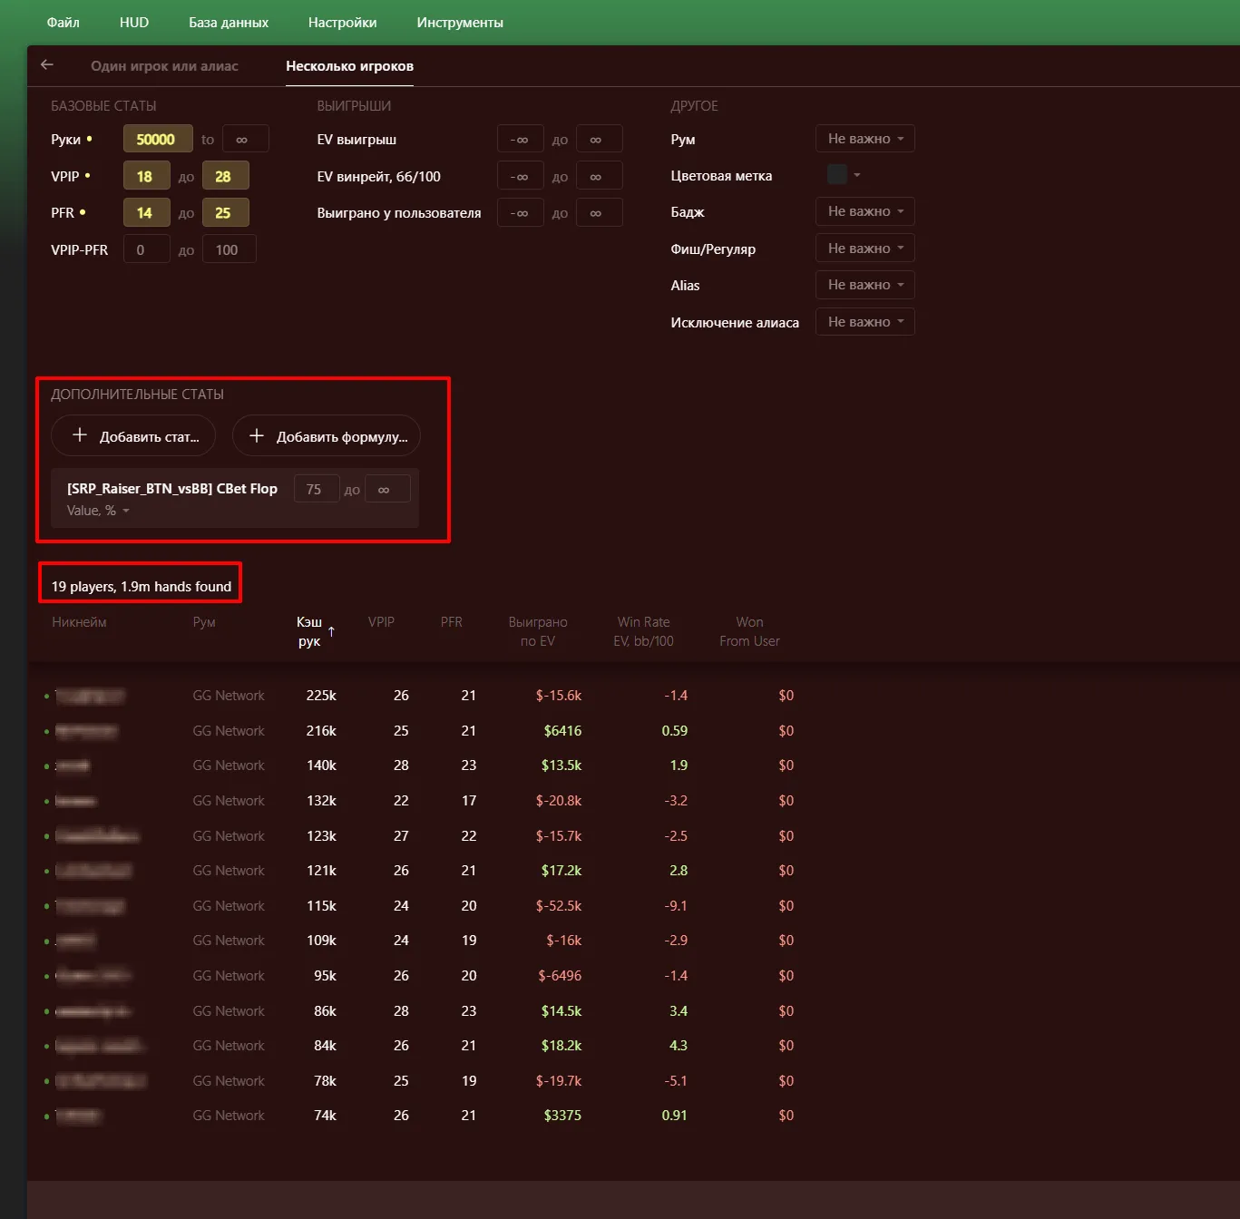Open the Value, % selector under CBet Flop
Screen dimensions: 1240x1219
click(98, 511)
